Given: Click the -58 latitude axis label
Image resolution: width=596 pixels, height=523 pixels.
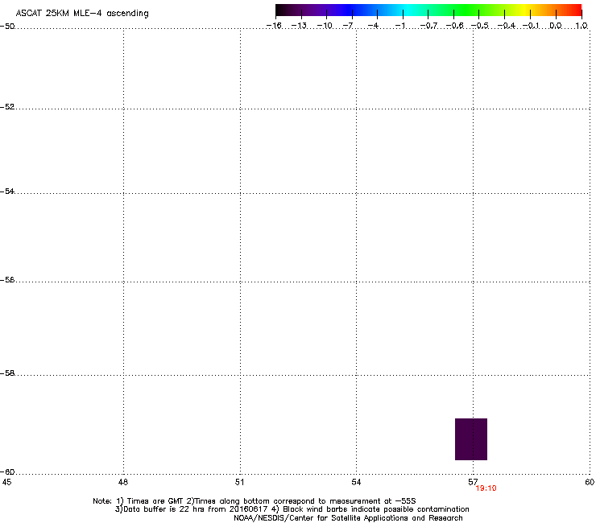Looking at the screenshot, I should [x=7, y=373].
